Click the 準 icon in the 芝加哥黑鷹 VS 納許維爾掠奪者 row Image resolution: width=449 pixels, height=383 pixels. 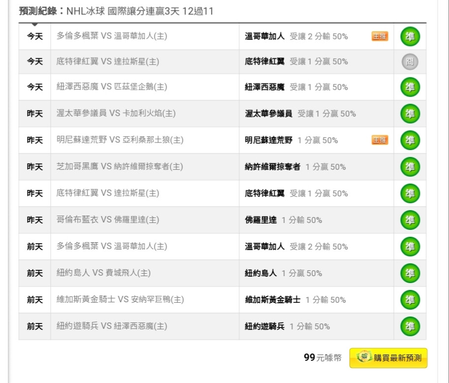[x=410, y=167]
